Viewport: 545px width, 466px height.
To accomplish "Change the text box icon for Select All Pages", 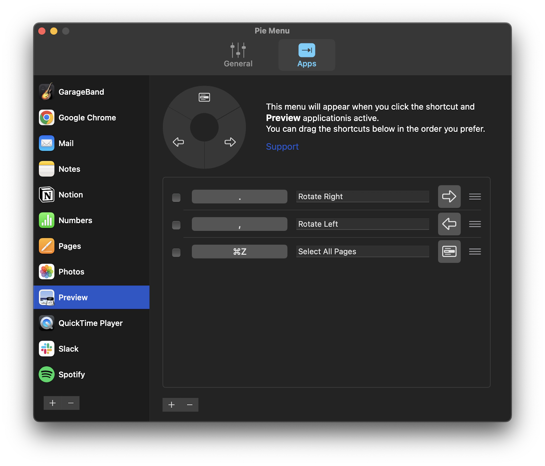I will tap(449, 251).
